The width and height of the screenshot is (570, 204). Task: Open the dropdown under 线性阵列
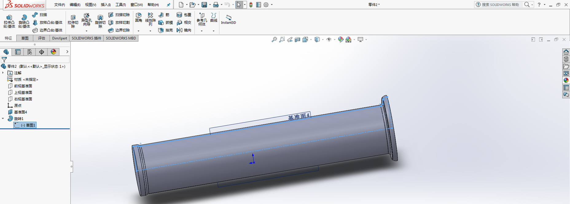(x=150, y=31)
